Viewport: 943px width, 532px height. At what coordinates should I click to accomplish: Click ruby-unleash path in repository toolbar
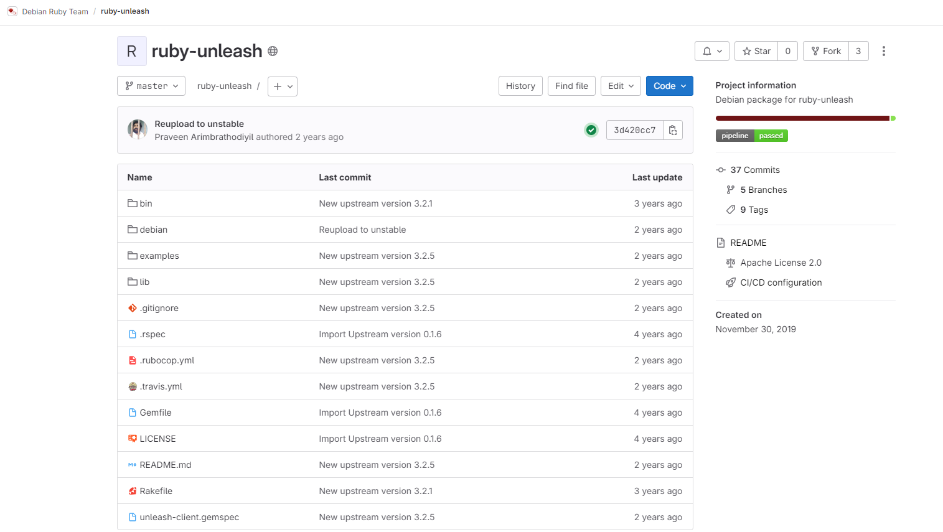224,86
